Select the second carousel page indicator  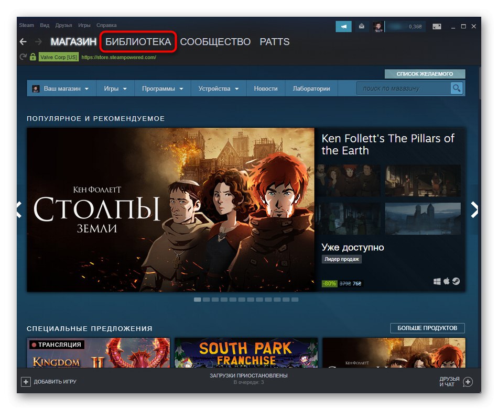point(206,300)
